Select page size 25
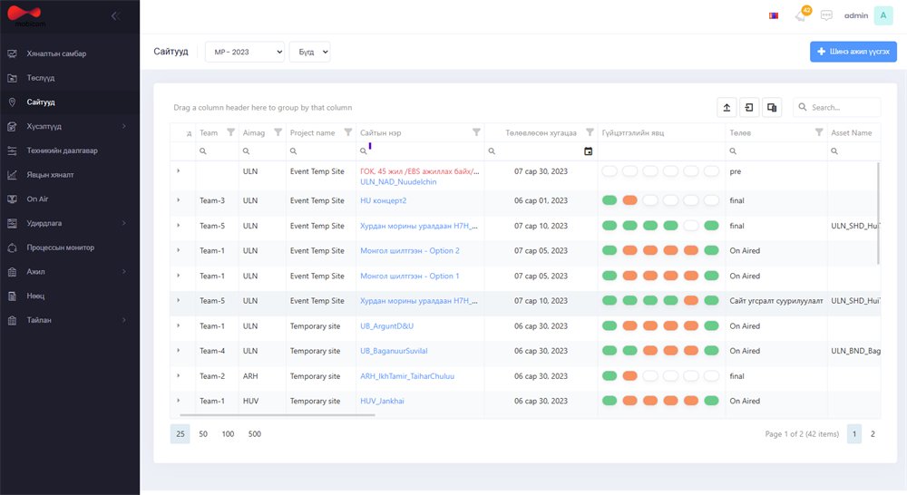This screenshot has height=495, width=907. (x=180, y=433)
